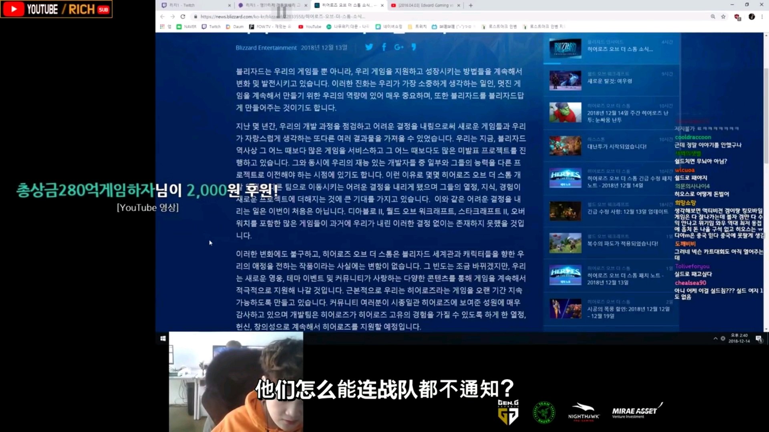Open the 네이버쇼핑 bookmark
The height and width of the screenshot is (432, 769).
pyautogui.click(x=389, y=26)
